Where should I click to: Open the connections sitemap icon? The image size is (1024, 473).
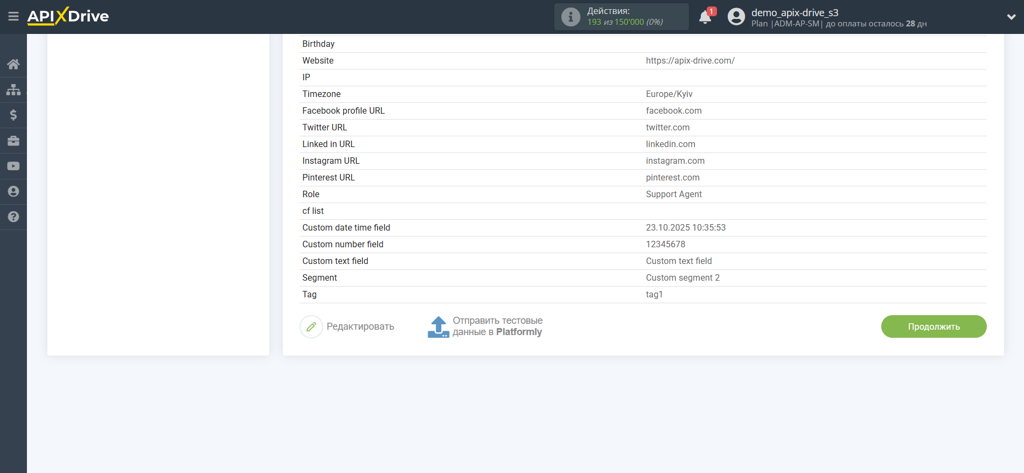pyautogui.click(x=13, y=89)
